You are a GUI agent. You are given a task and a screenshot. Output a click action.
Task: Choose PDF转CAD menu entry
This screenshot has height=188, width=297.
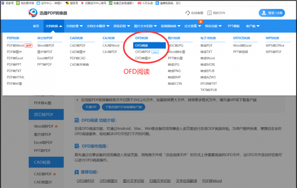coord(78,58)
